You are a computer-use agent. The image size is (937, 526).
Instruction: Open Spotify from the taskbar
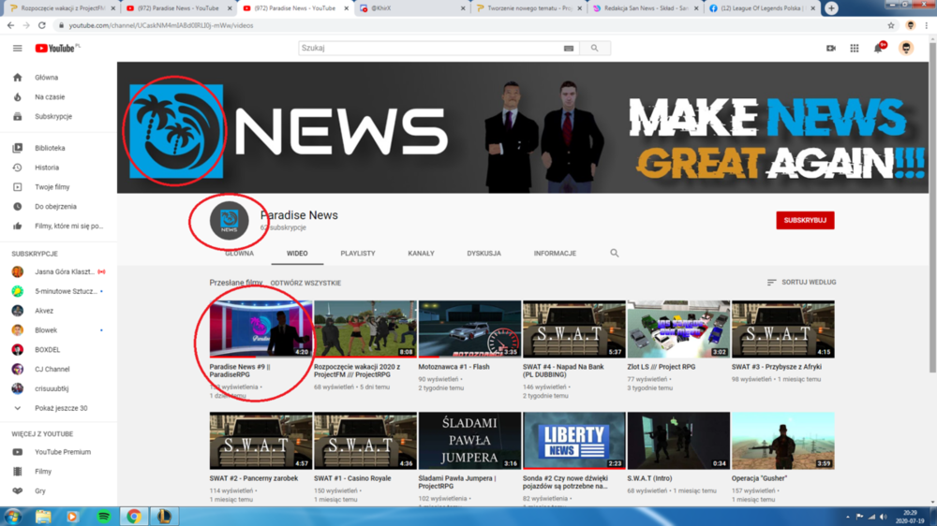pyautogui.click(x=103, y=517)
